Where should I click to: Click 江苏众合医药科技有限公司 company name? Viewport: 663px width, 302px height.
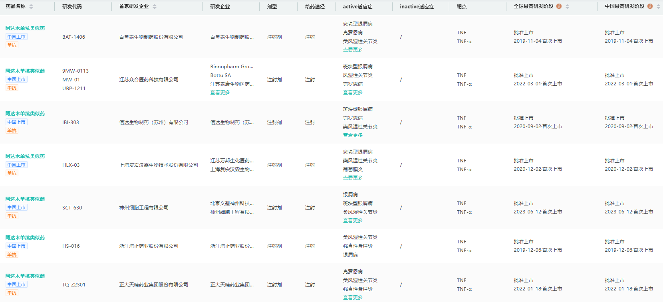(149, 80)
